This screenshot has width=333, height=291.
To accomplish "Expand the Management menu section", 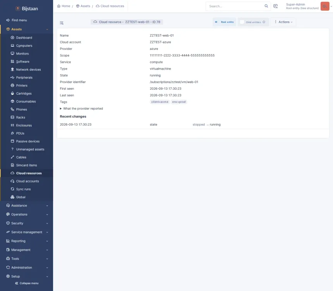I will pos(47,250).
